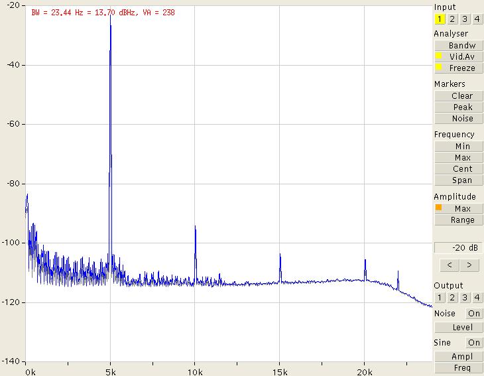Click the -20 dB value field
484x376 pixels.
(x=459, y=248)
